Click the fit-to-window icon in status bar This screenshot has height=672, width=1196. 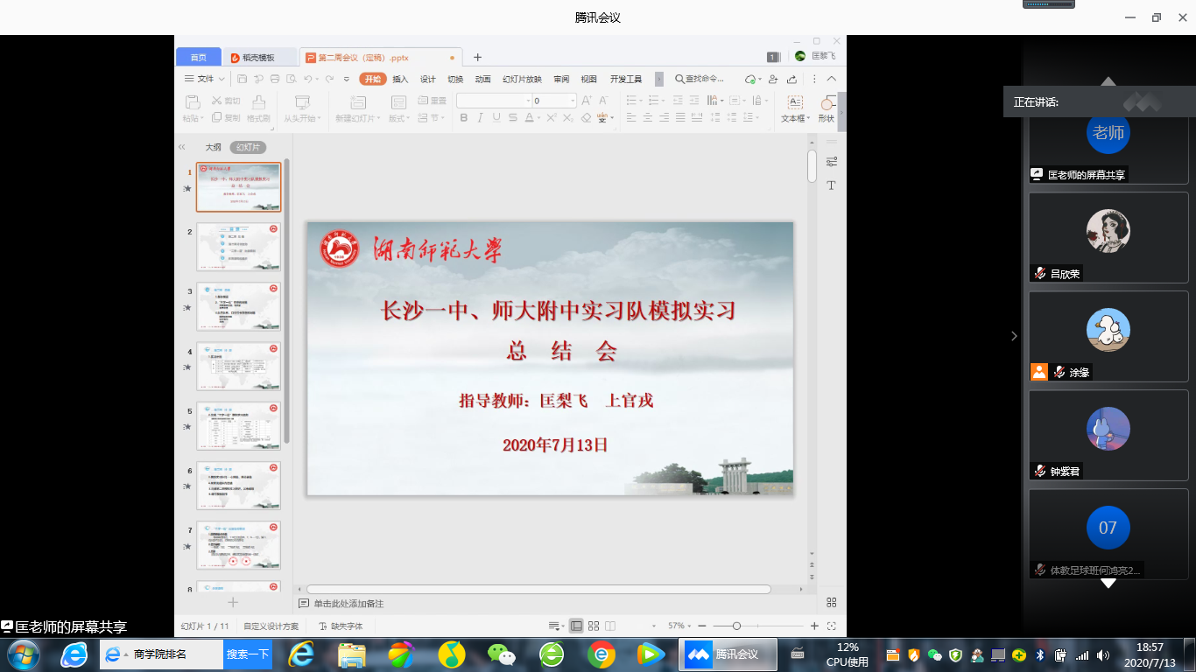[832, 626]
